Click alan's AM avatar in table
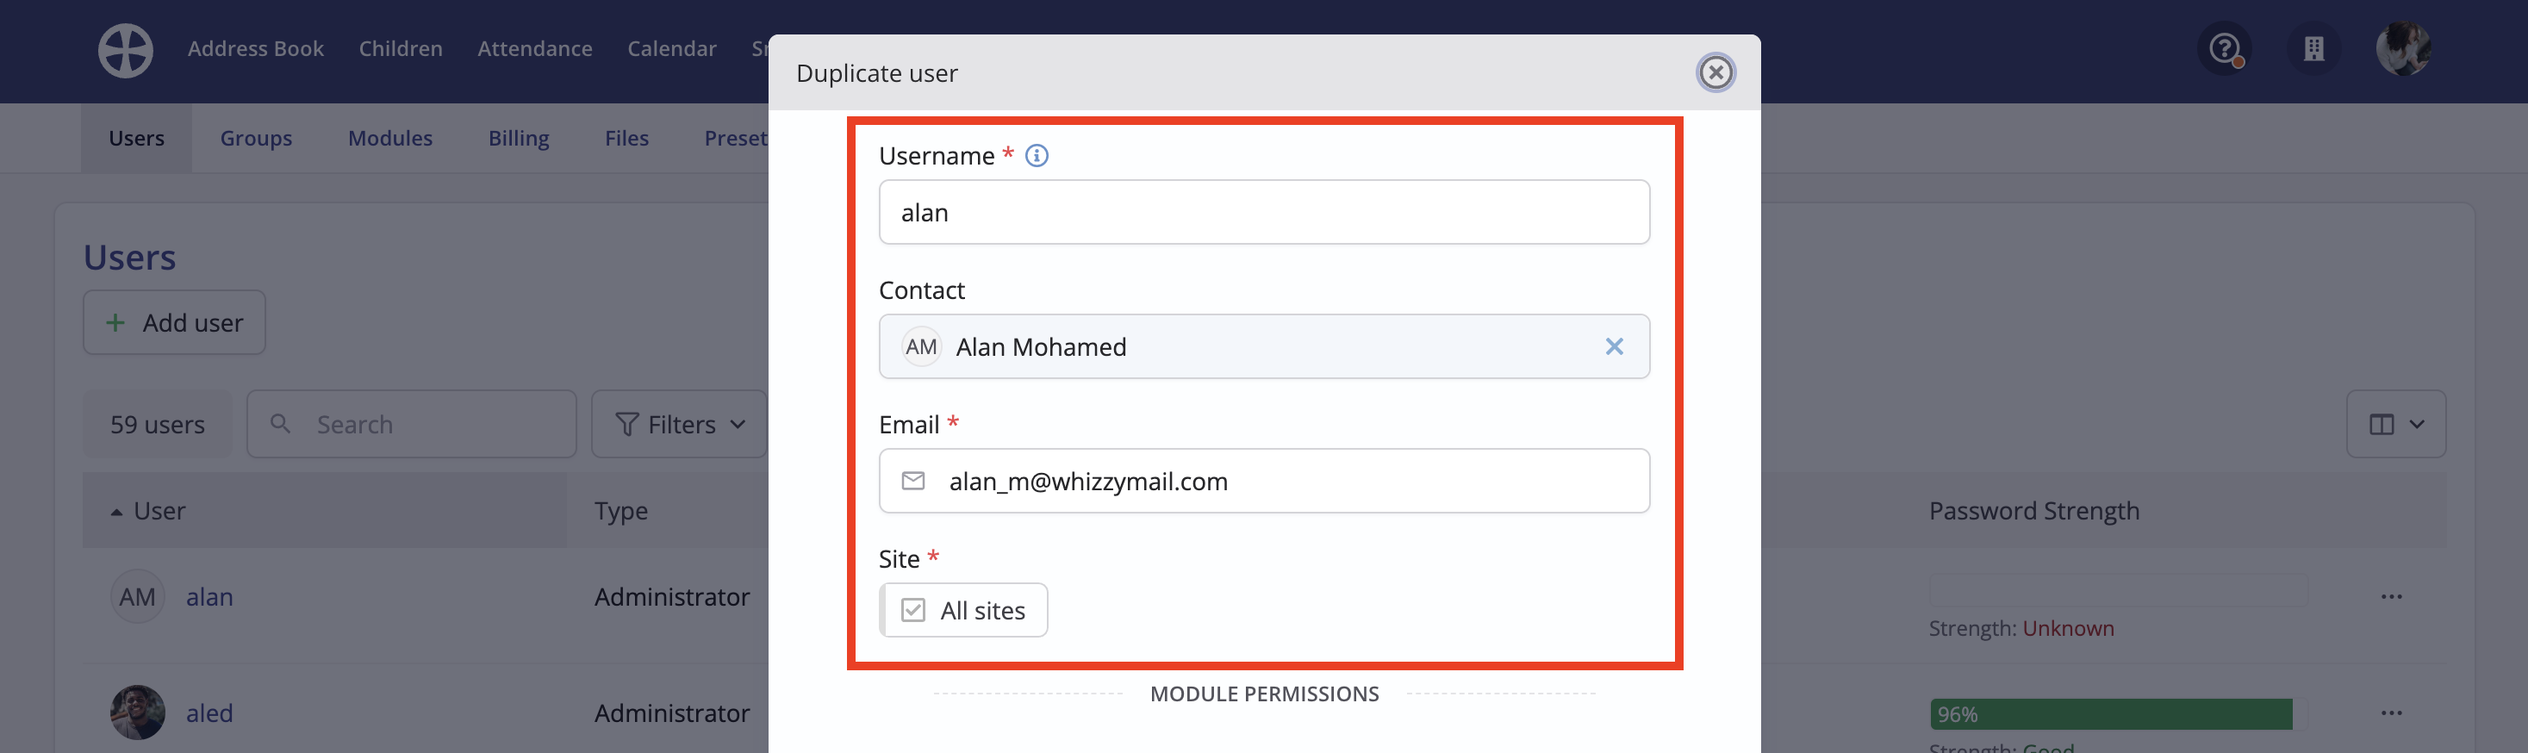 (x=137, y=597)
